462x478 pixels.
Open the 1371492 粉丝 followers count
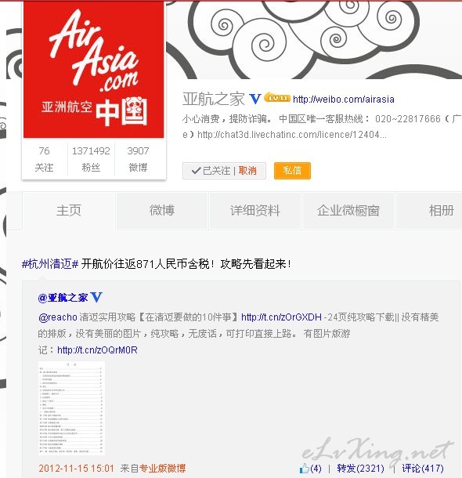91,159
